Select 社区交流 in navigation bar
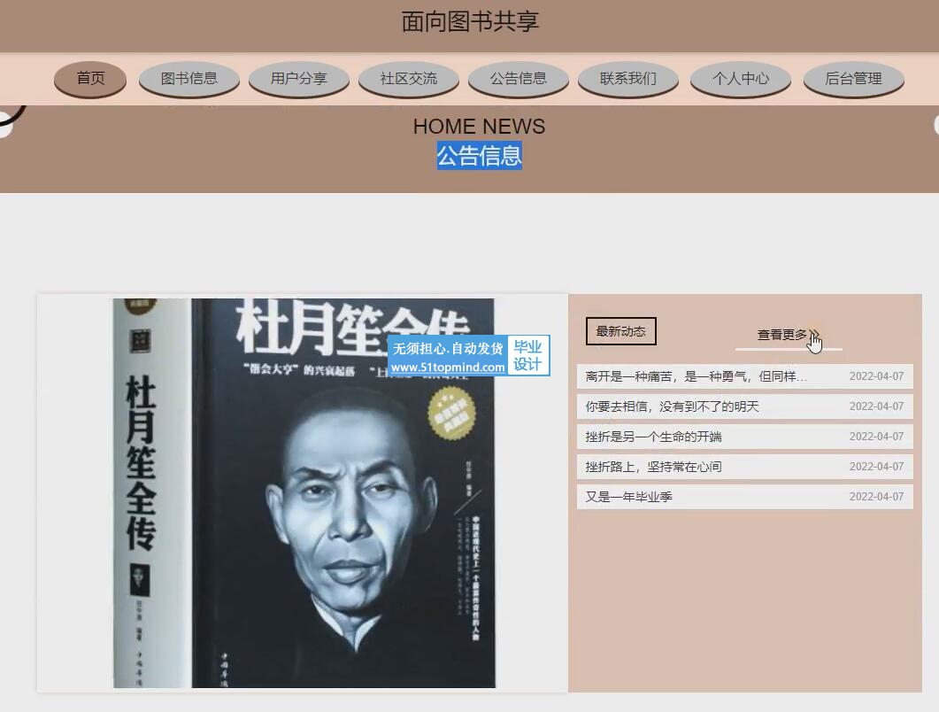Viewport: 939px width, 712px height. click(408, 79)
